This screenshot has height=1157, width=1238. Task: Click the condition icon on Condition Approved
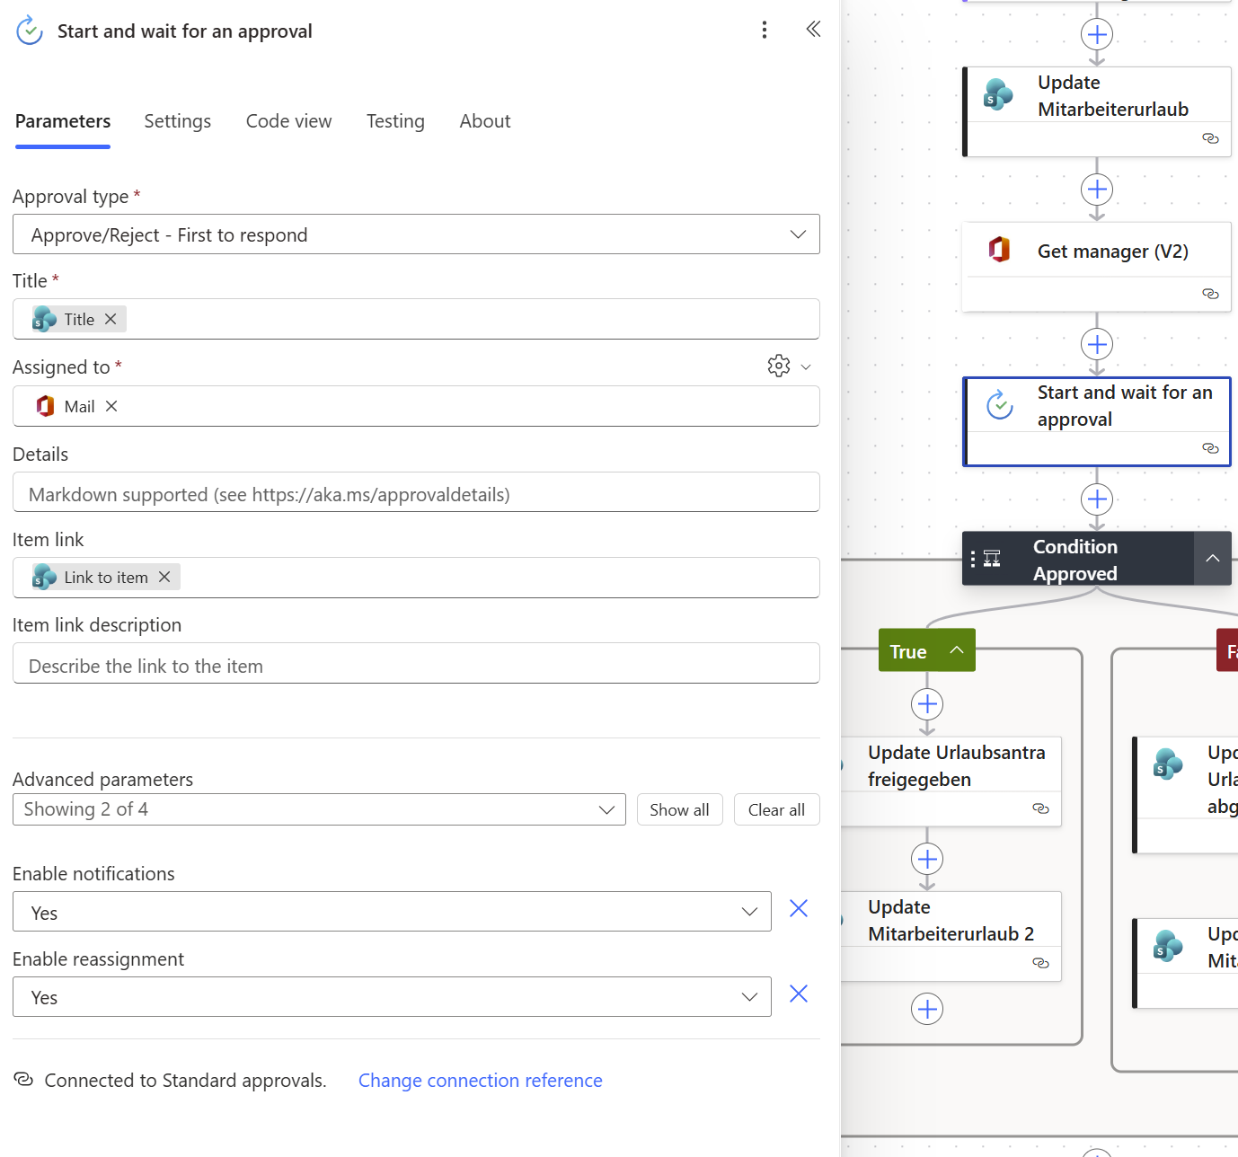(x=992, y=558)
